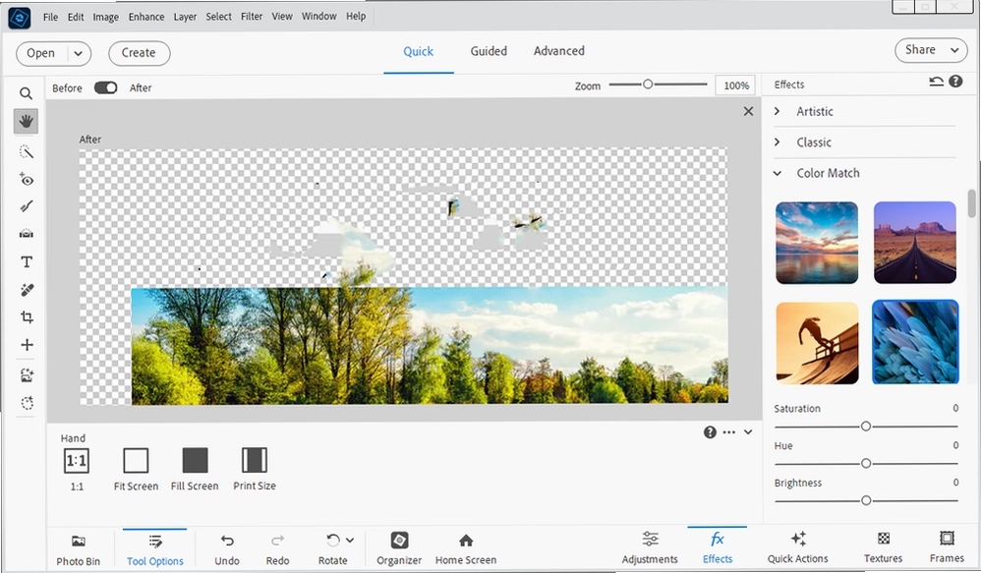Image resolution: width=981 pixels, height=573 pixels.
Task: Open the Share dropdown
Action: [931, 50]
